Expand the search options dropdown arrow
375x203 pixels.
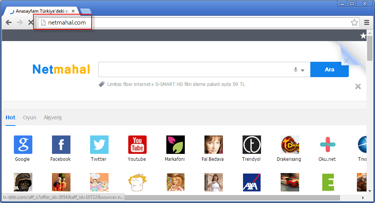[x=303, y=70]
